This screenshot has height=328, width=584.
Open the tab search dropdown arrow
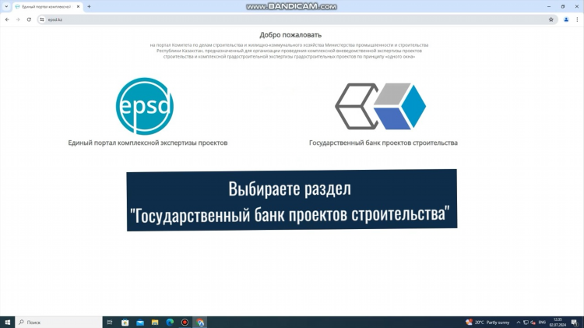coord(6,6)
